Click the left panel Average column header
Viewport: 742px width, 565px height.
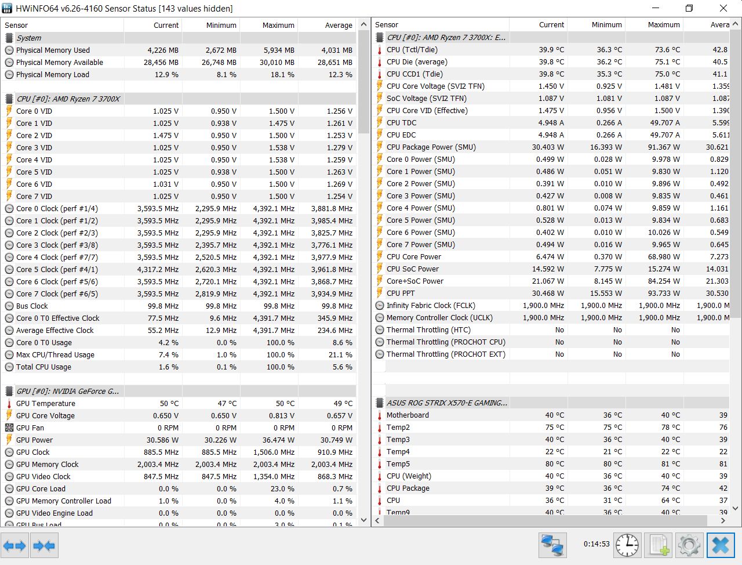326,25
